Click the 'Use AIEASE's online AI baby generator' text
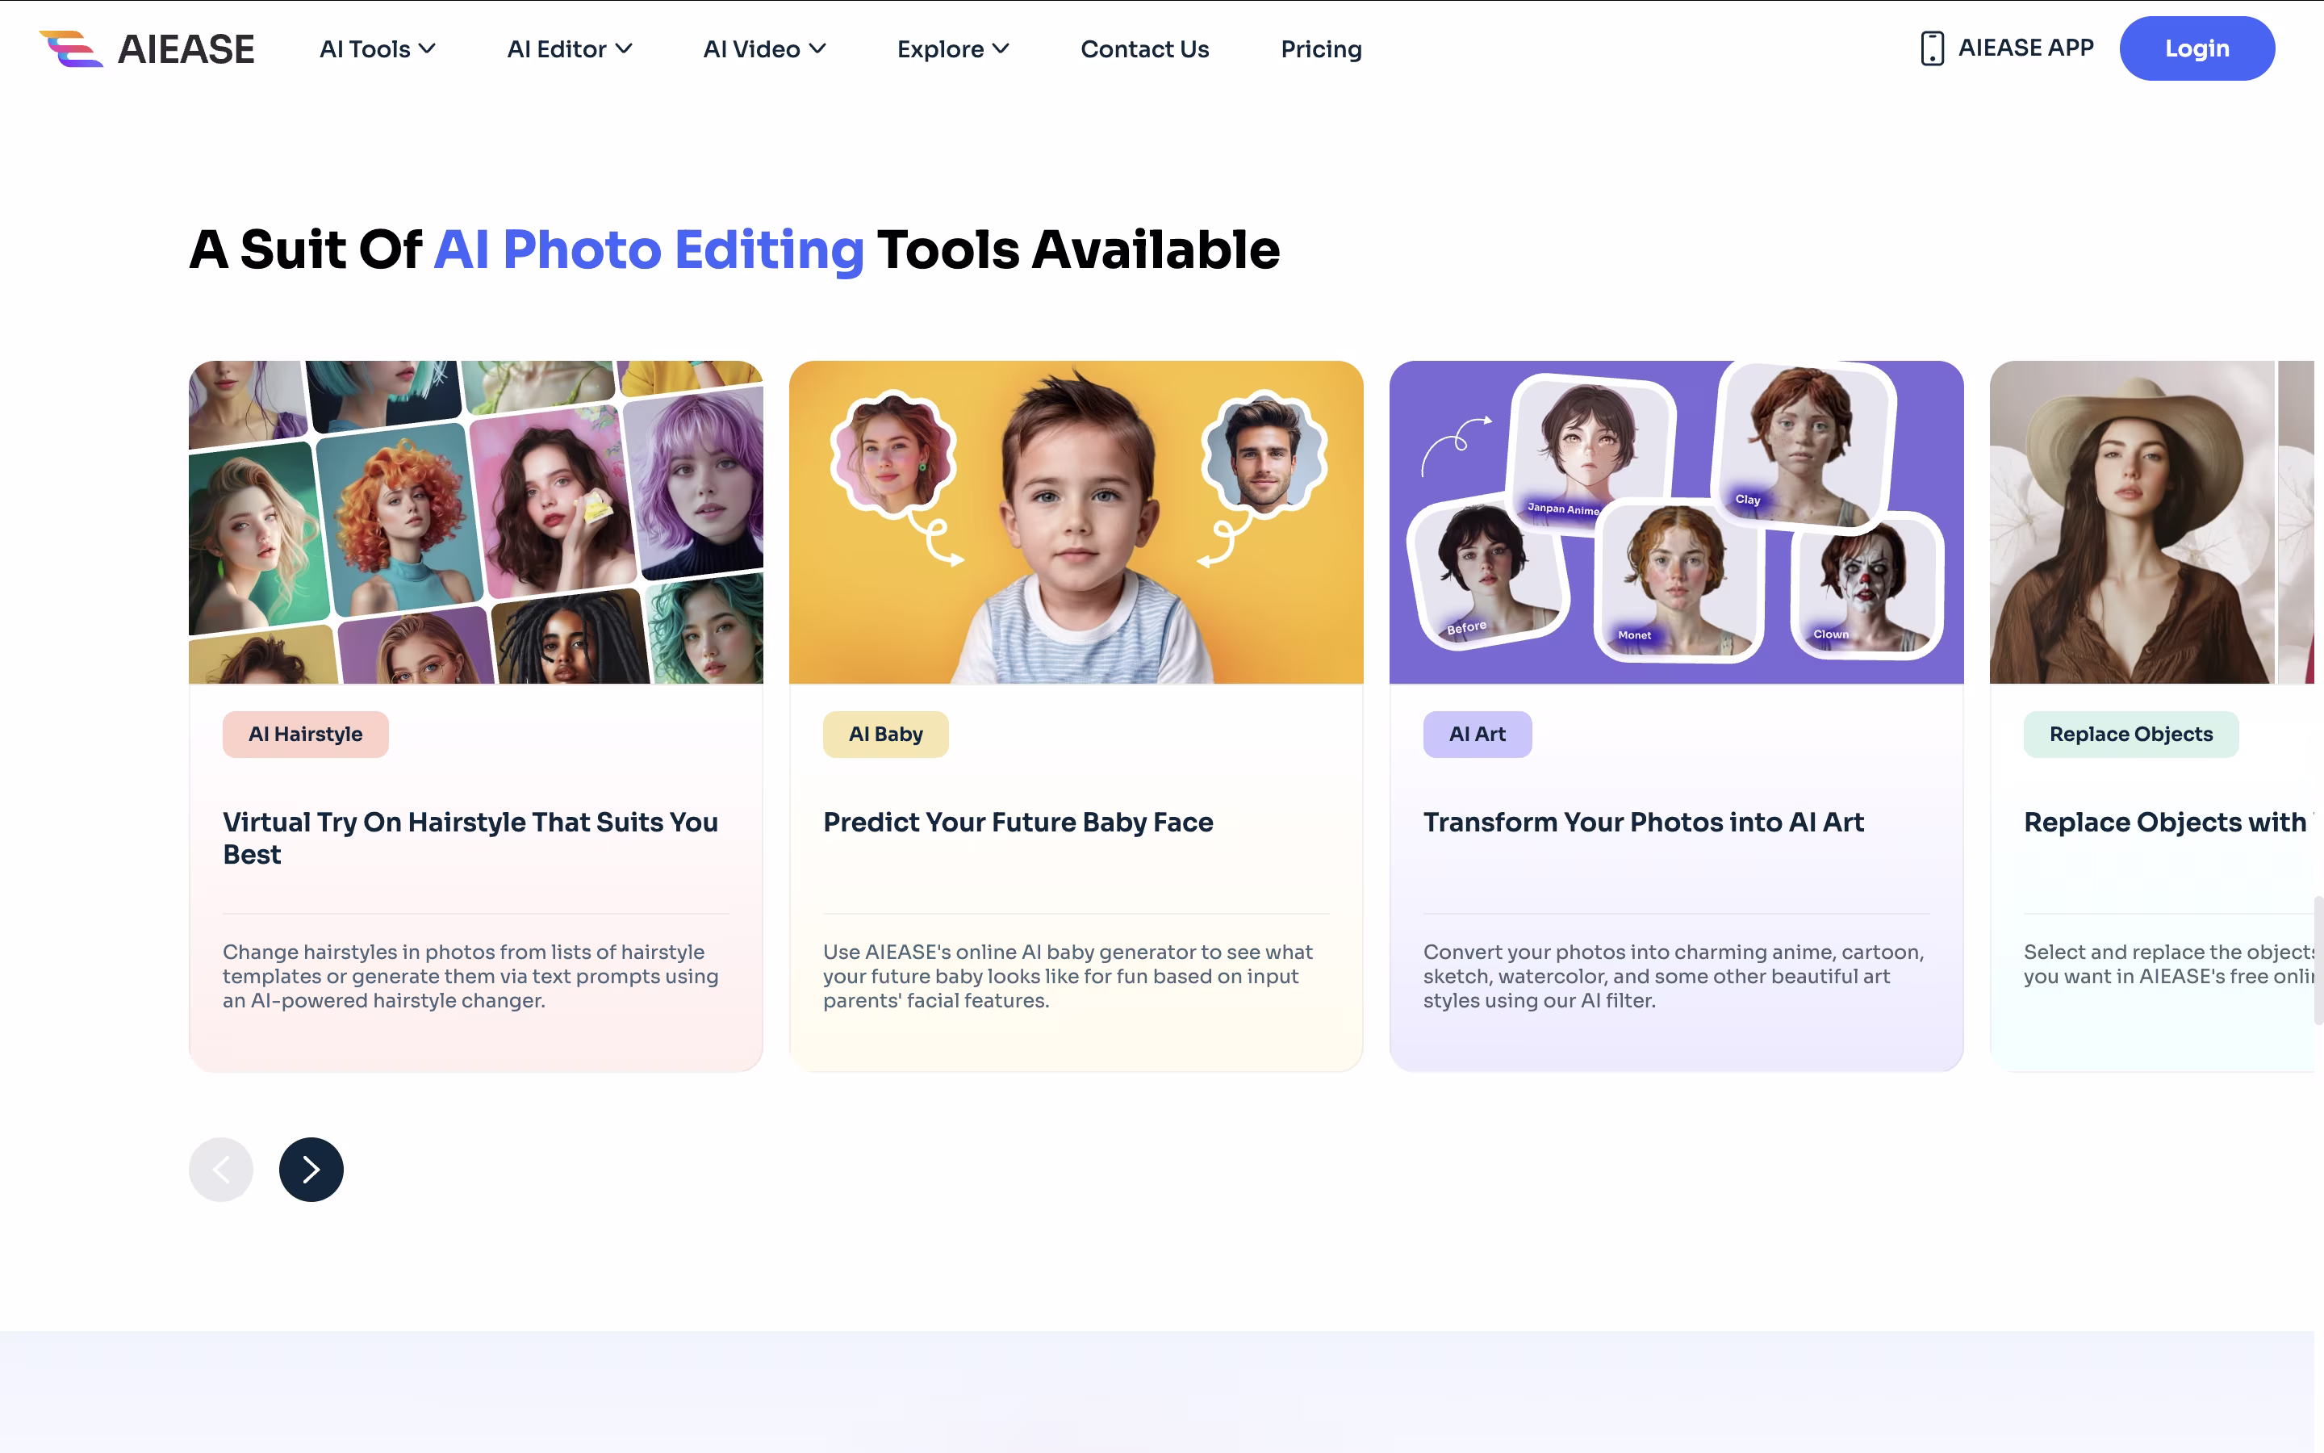 click(1068, 977)
